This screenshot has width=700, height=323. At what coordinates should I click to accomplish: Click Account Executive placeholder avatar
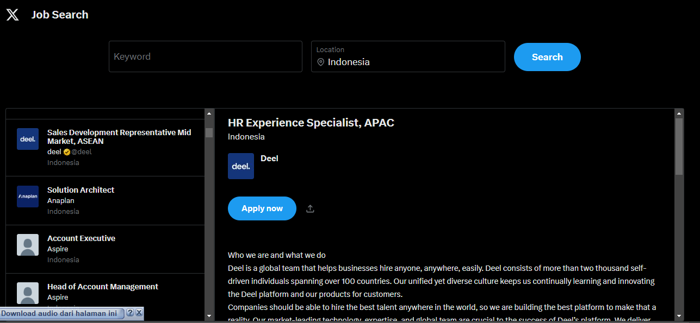28,245
